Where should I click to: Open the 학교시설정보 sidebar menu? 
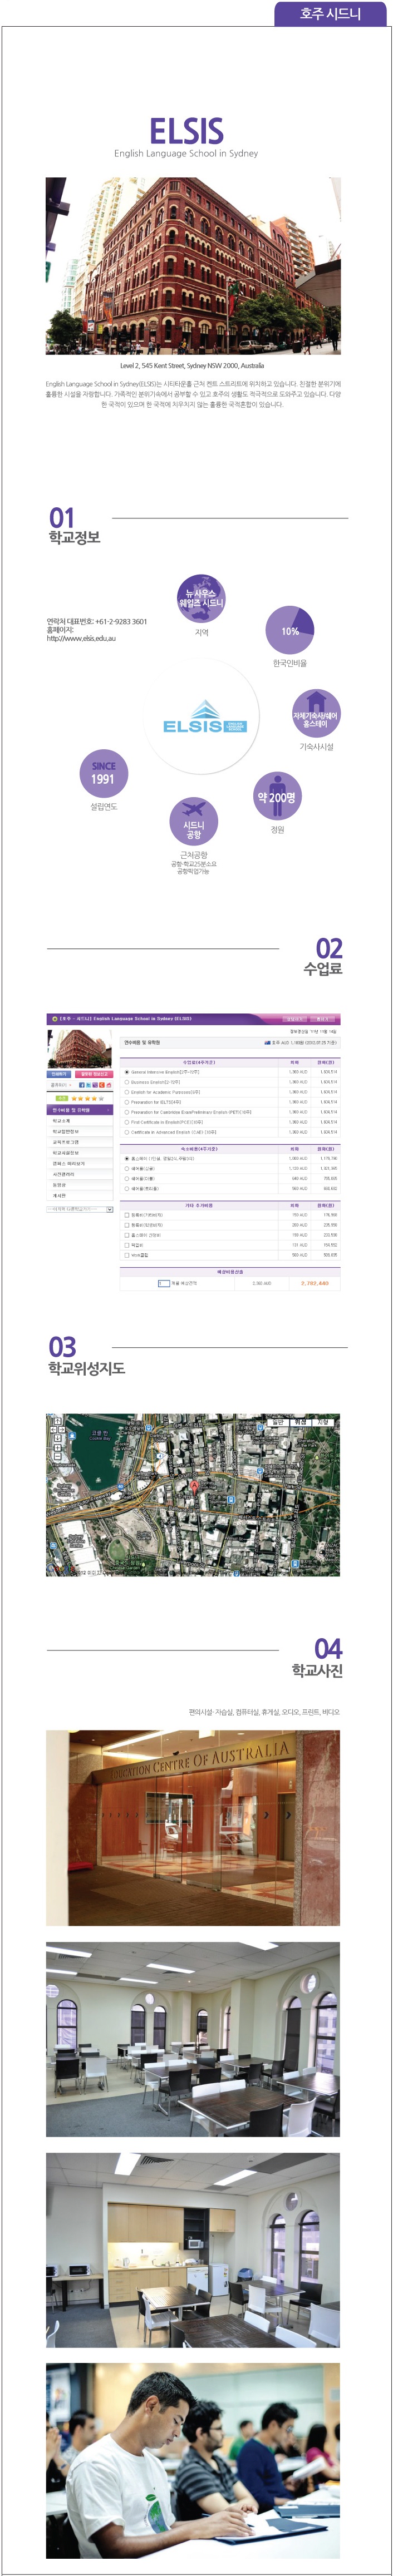pos(79,1153)
